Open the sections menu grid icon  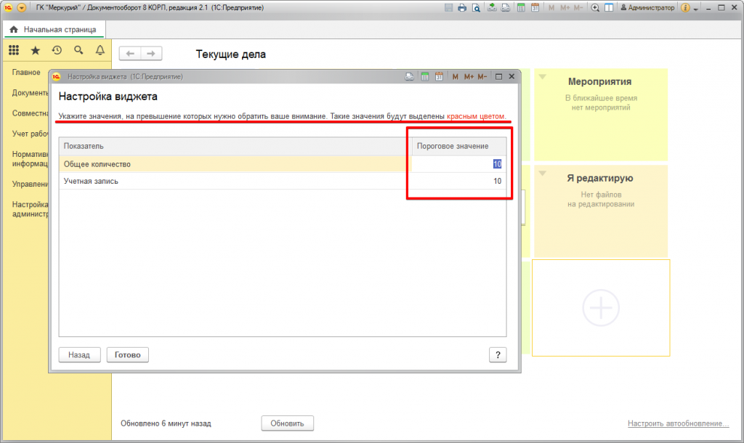pyautogui.click(x=13, y=50)
